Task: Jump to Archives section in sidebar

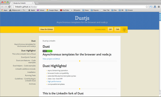Action: click(32, 84)
